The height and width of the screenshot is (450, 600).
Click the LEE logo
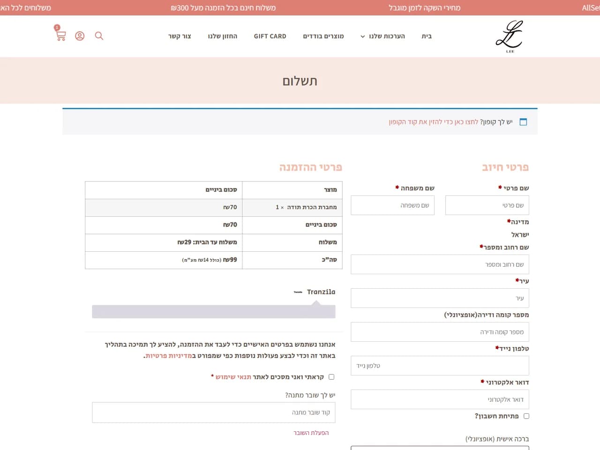point(510,36)
